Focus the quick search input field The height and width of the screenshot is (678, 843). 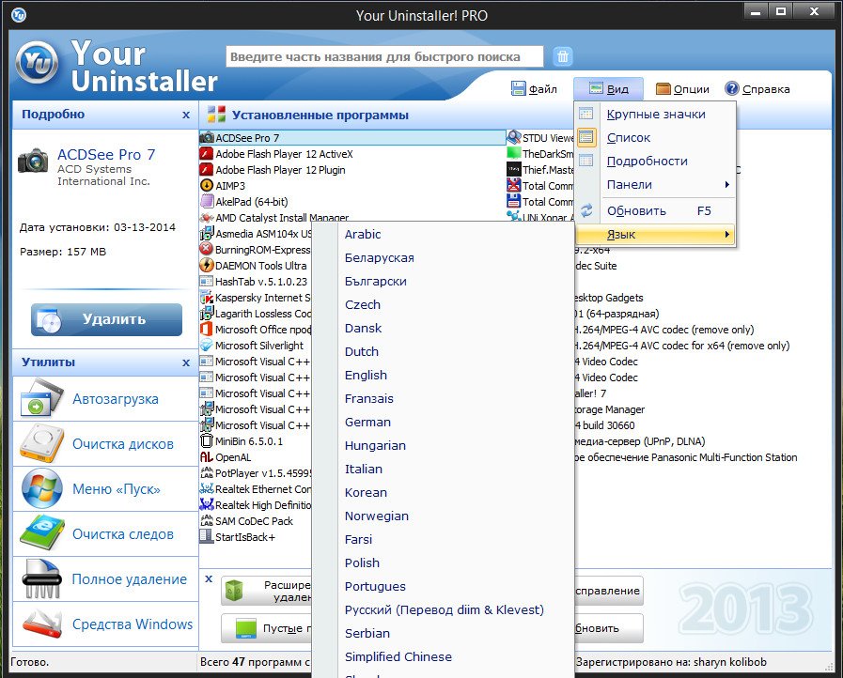(384, 56)
